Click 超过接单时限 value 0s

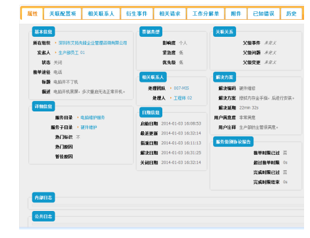(x=285, y=162)
